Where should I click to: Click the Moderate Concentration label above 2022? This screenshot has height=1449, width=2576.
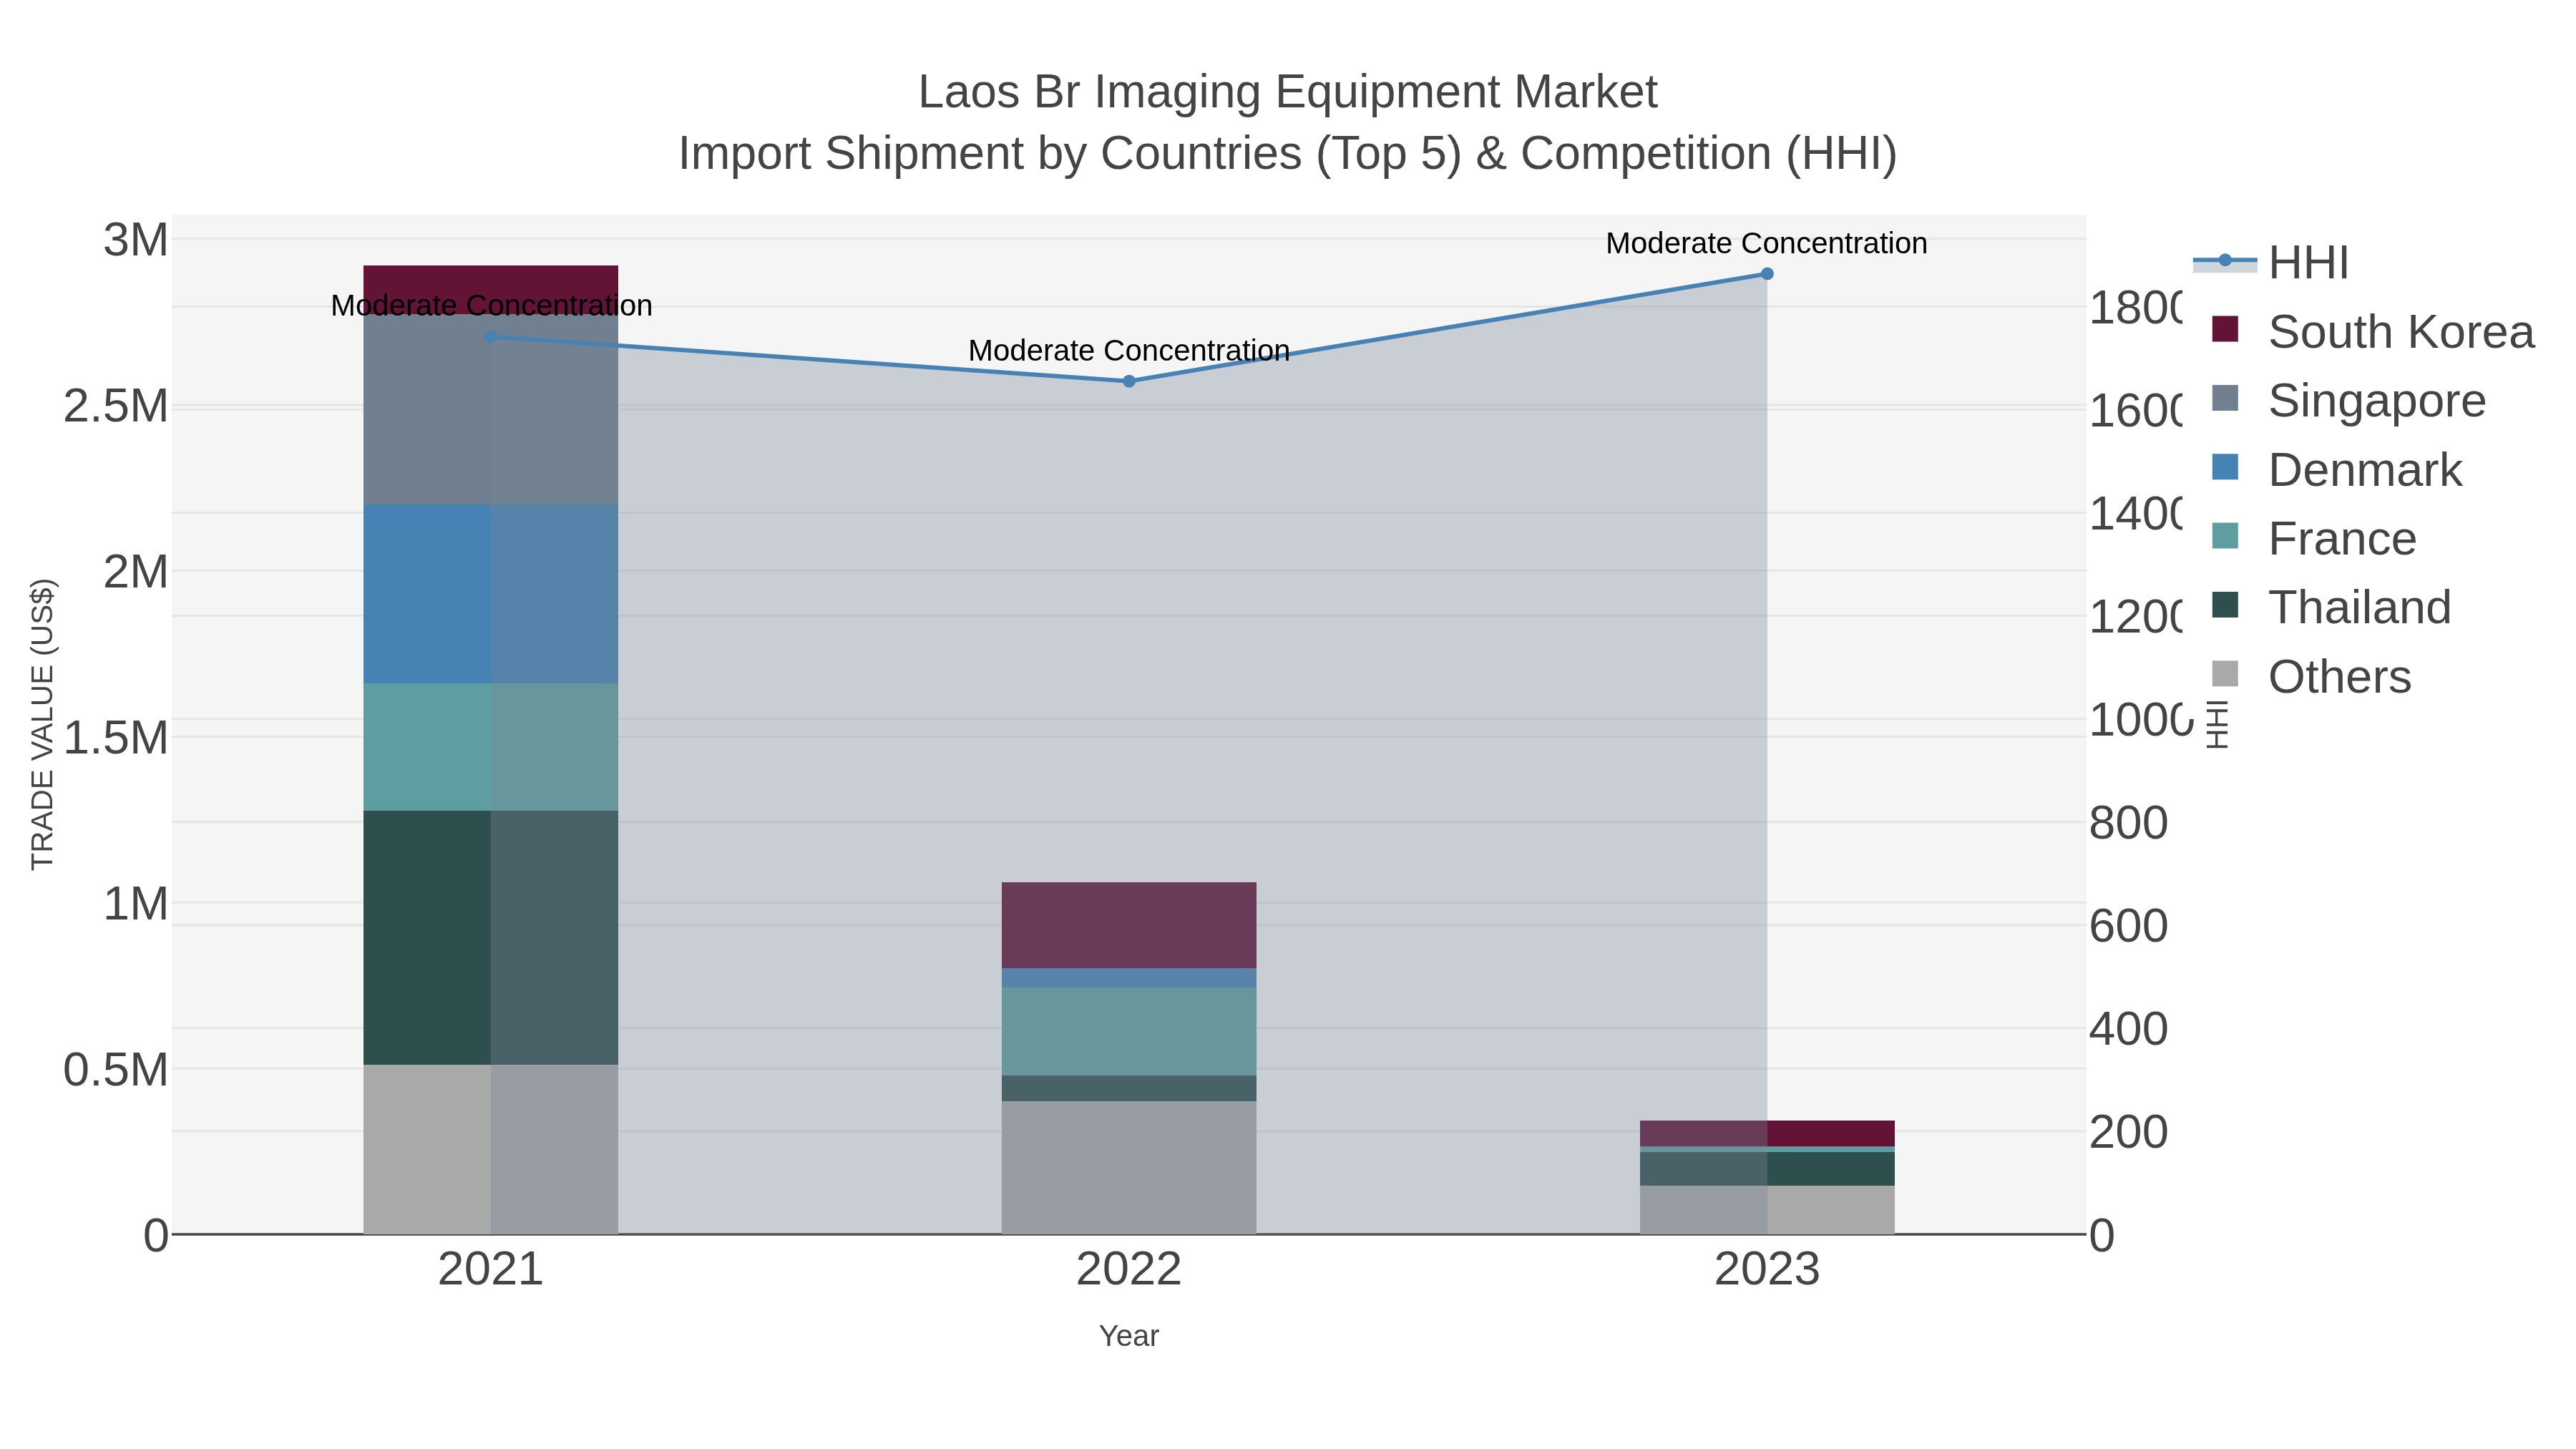pyautogui.click(x=1129, y=351)
